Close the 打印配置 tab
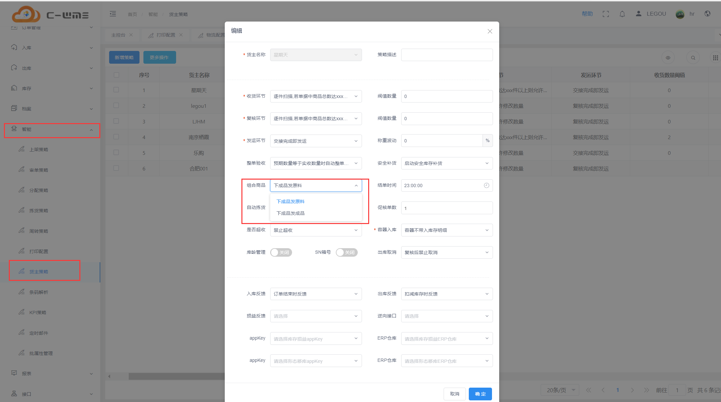 coord(181,35)
